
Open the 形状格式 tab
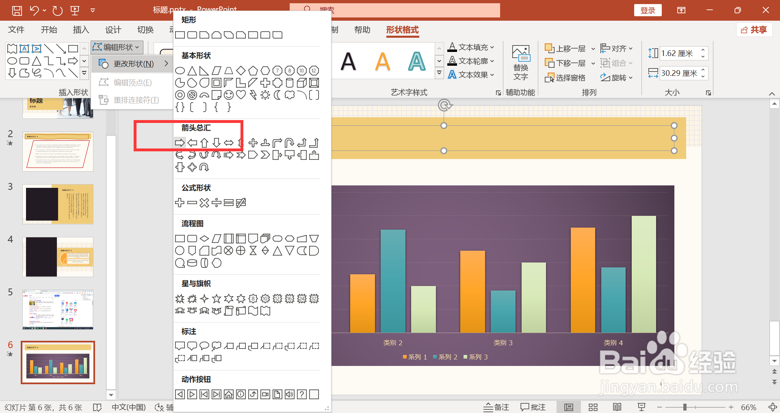[402, 30]
